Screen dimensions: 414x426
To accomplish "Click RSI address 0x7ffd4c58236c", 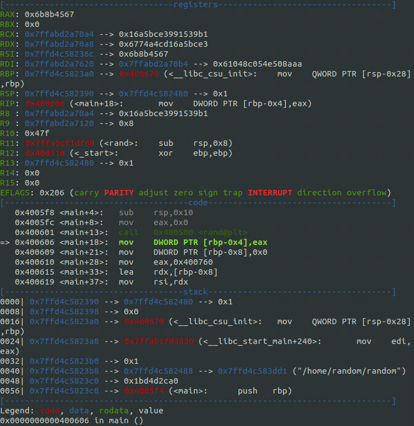I will click(x=59, y=54).
